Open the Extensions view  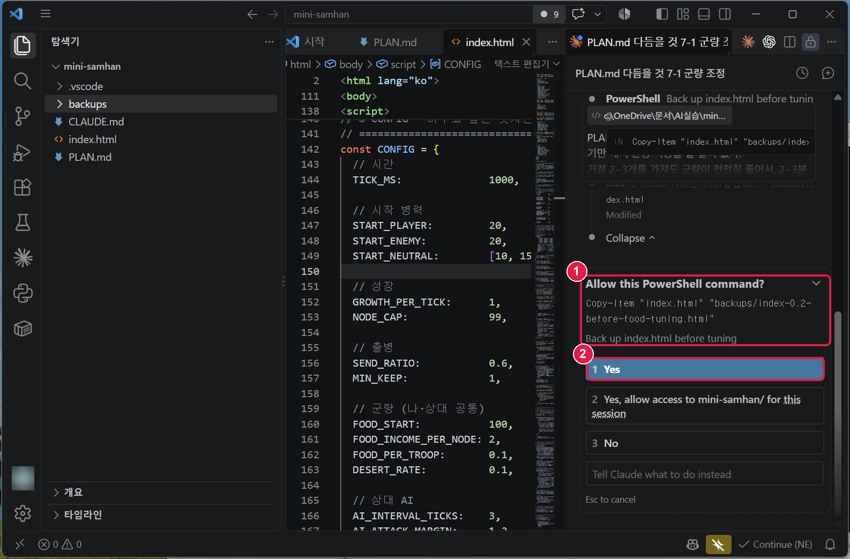click(23, 188)
